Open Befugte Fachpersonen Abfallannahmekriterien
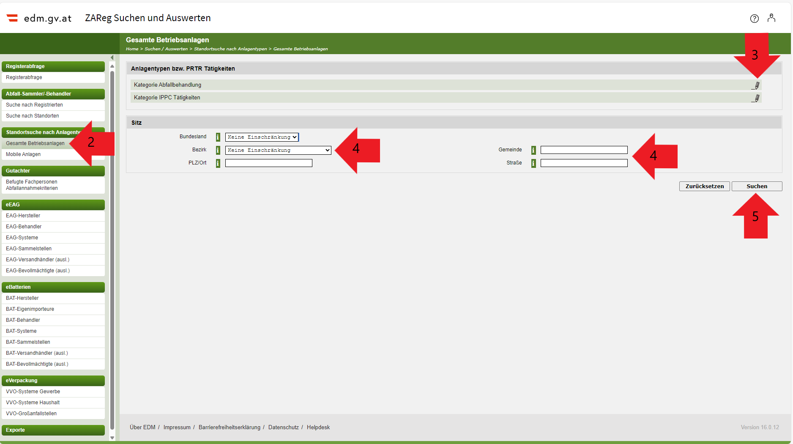Image resolution: width=793 pixels, height=444 pixels. coord(53,185)
